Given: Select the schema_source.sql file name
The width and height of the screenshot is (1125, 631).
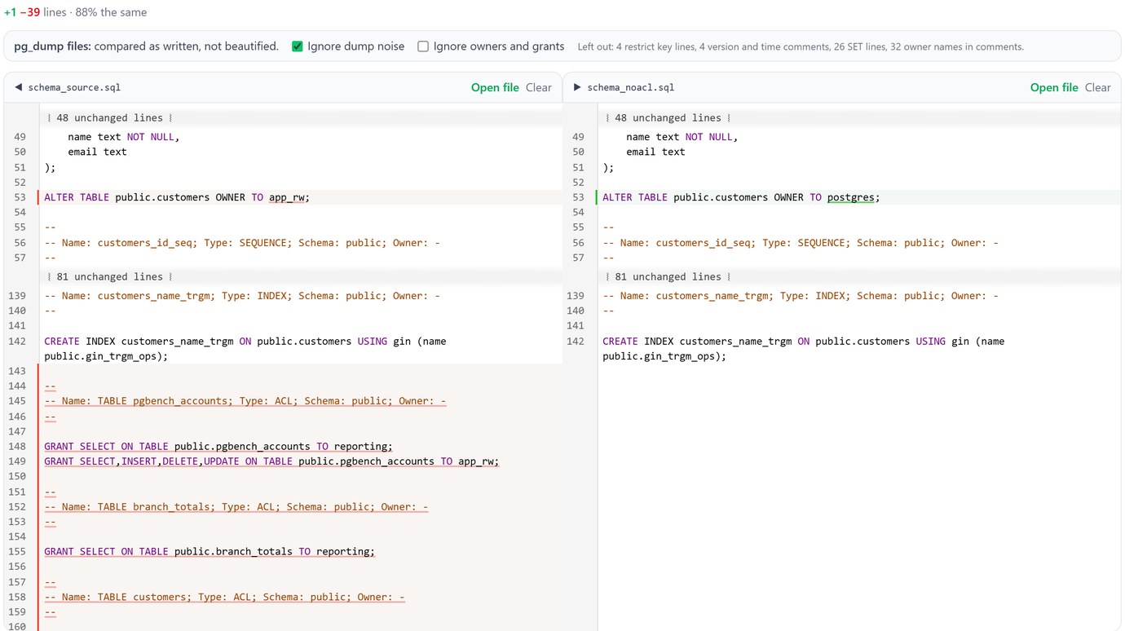Looking at the screenshot, I should click(74, 87).
